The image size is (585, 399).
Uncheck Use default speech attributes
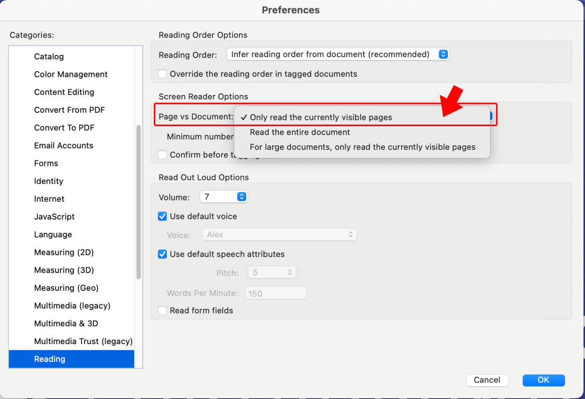162,254
